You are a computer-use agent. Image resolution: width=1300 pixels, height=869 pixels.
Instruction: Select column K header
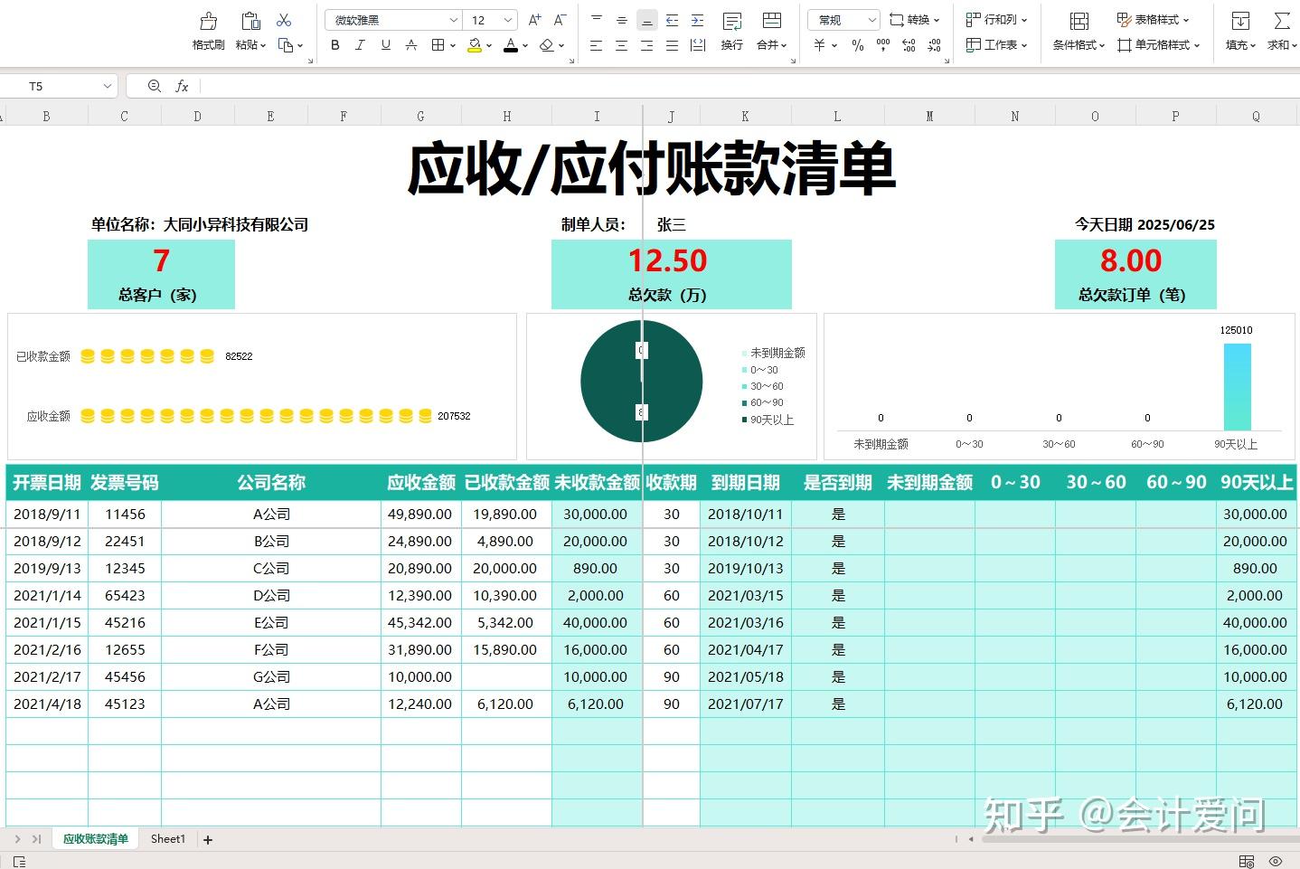tap(745, 116)
